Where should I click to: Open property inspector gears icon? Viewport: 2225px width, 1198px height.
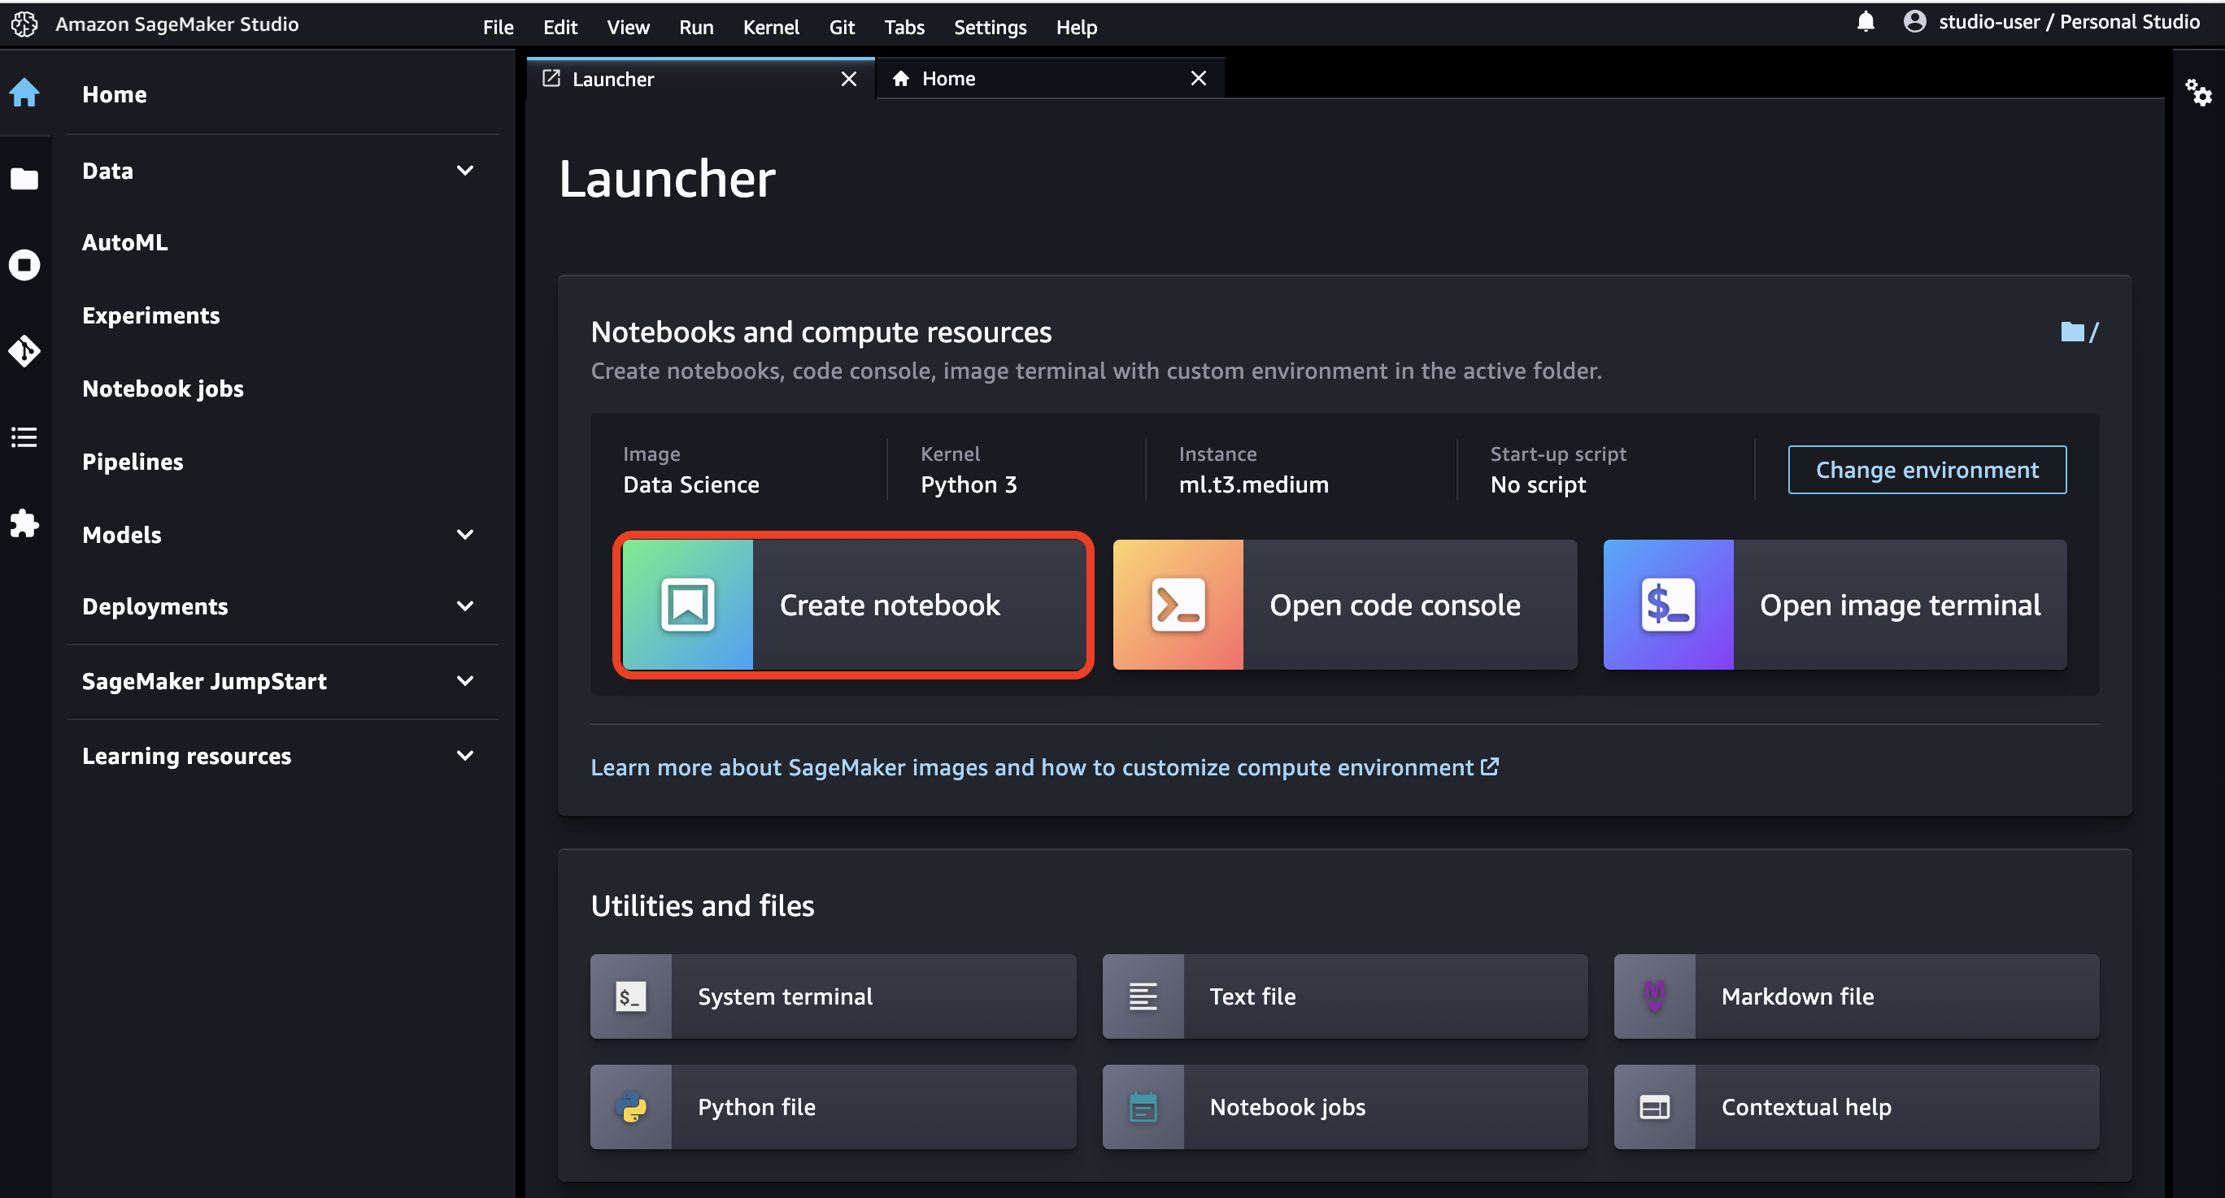(2198, 93)
